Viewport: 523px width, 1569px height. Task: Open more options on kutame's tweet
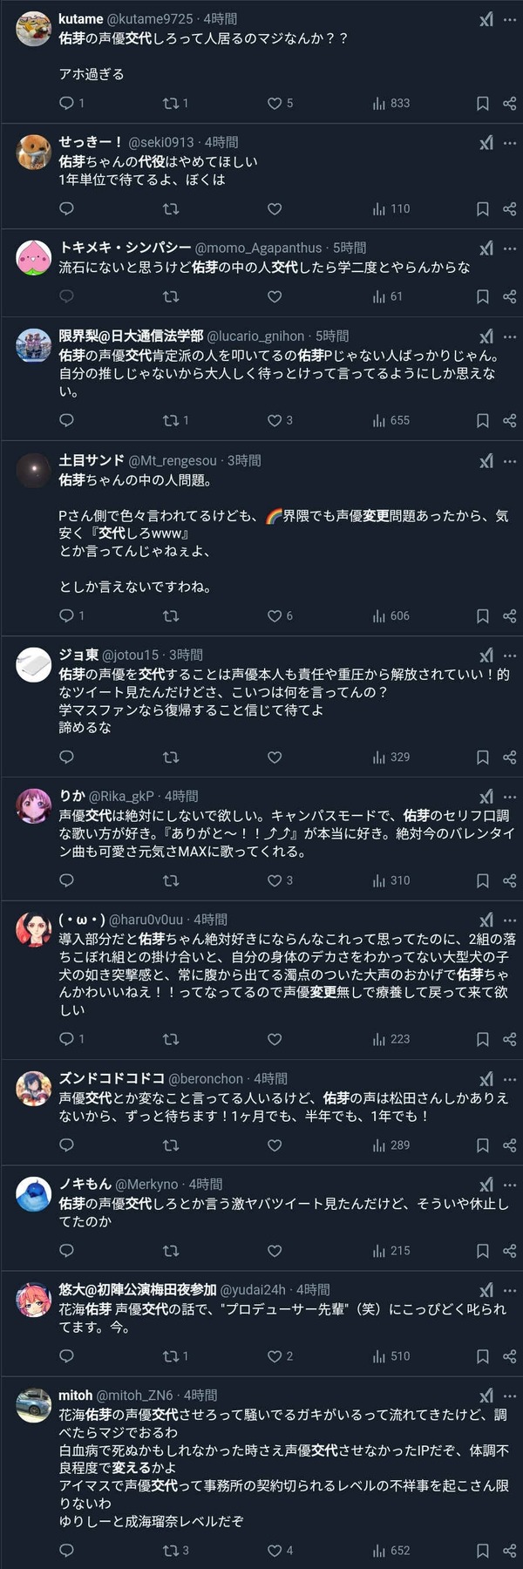click(510, 19)
